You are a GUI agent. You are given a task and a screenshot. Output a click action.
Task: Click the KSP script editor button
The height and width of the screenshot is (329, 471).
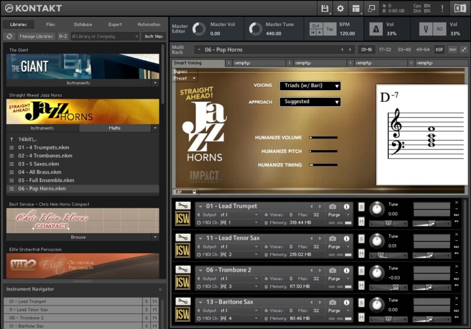[439, 49]
